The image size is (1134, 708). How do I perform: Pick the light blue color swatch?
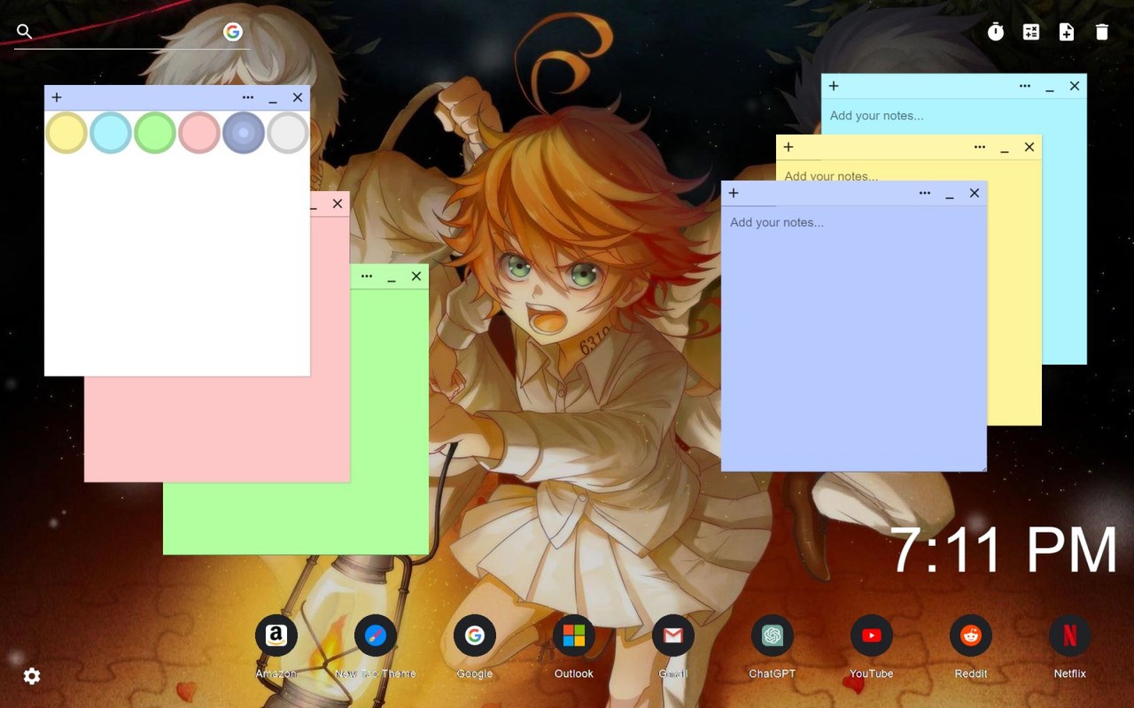pos(111,133)
